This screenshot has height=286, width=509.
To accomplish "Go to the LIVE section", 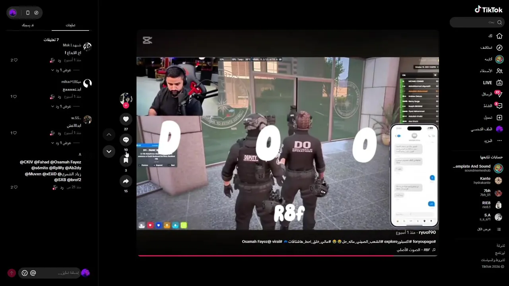I will pyautogui.click(x=493, y=83).
